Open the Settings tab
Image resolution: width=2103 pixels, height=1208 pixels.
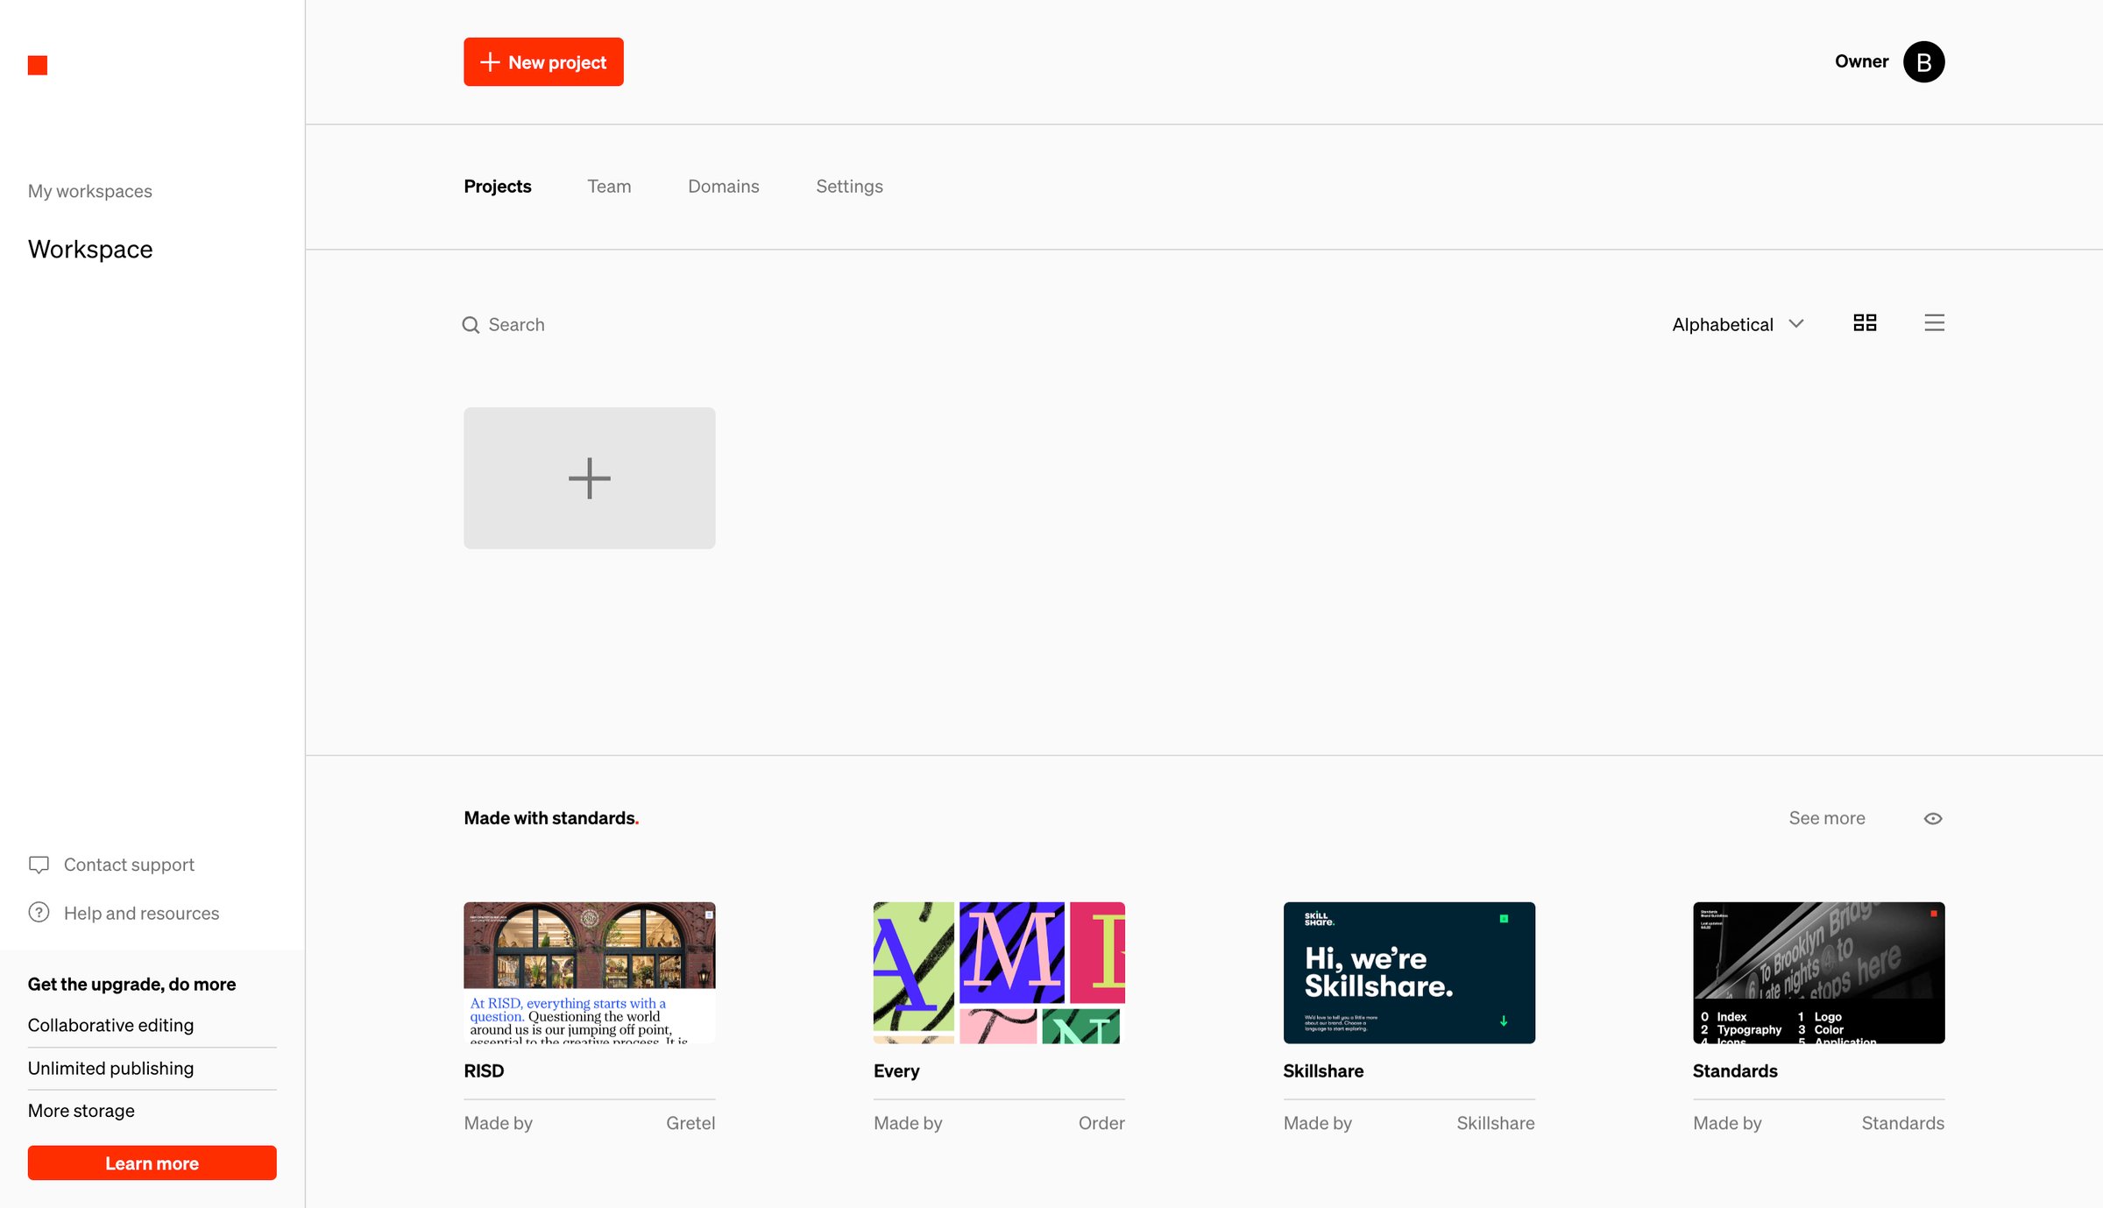click(849, 187)
